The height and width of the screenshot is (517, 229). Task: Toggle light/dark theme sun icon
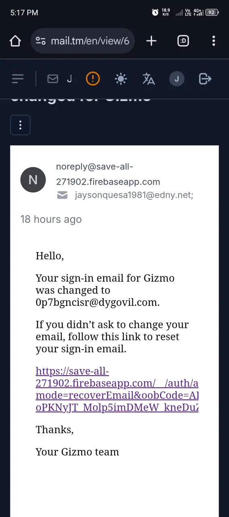pos(121,79)
